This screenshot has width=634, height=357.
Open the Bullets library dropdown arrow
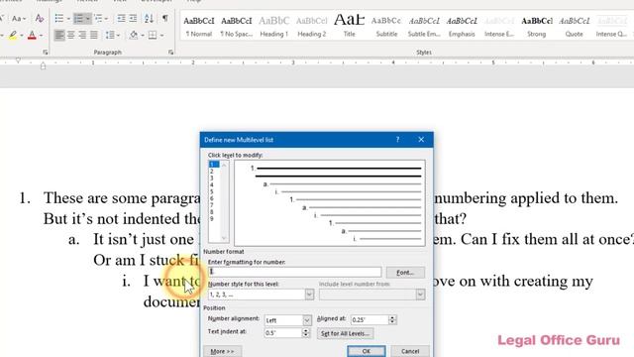click(68, 19)
